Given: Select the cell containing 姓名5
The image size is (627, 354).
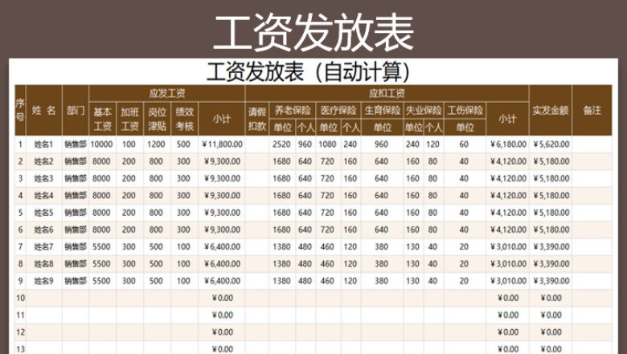Looking at the screenshot, I should [44, 213].
